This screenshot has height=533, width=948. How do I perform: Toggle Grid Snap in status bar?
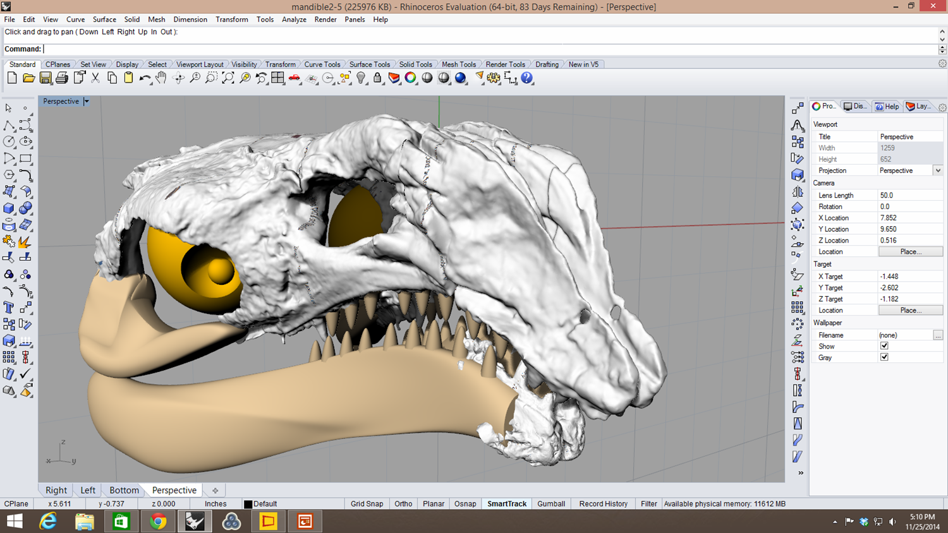click(x=367, y=504)
